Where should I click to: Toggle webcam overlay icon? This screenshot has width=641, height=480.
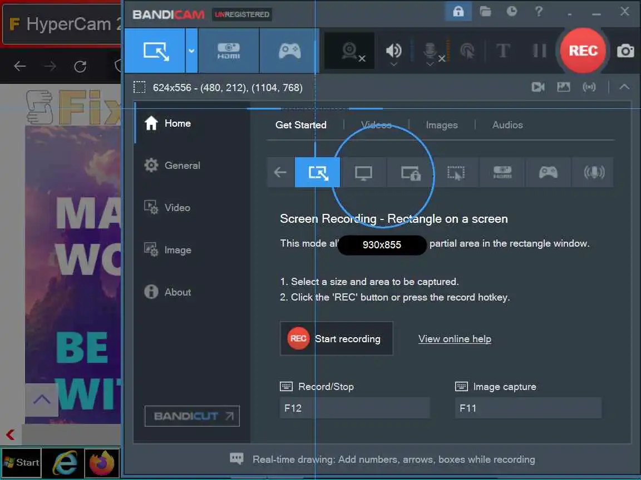(349, 51)
